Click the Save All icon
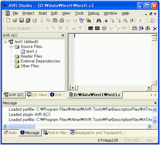The height and width of the screenshot is (145, 160). (x=28, y=20)
